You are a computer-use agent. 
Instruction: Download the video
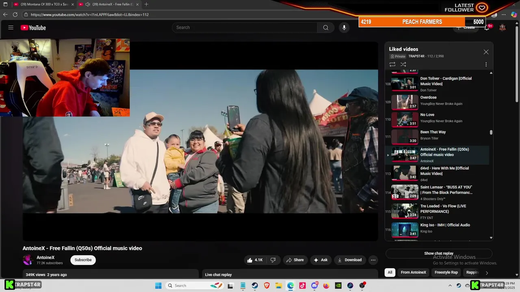[350, 260]
